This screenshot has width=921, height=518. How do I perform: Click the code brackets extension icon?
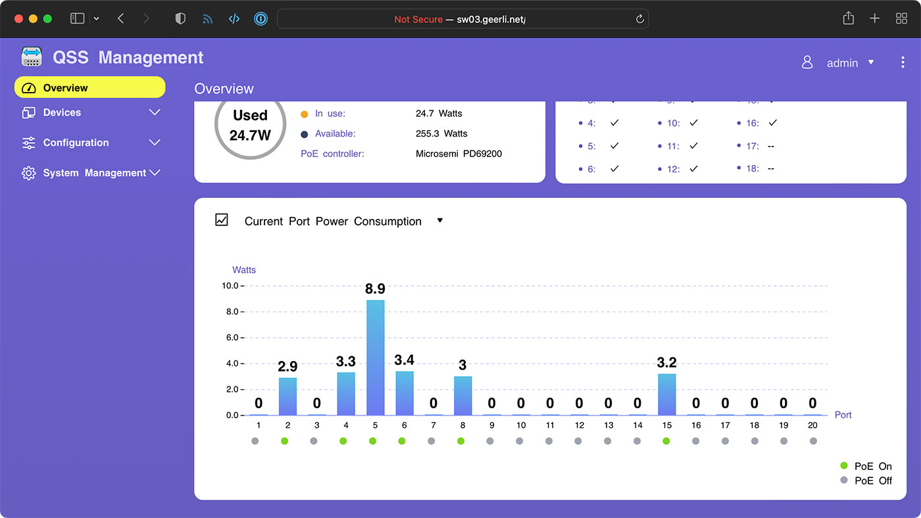[x=234, y=19]
